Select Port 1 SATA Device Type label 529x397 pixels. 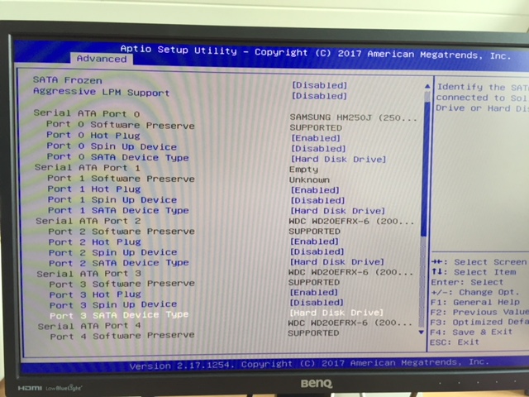click(x=118, y=210)
